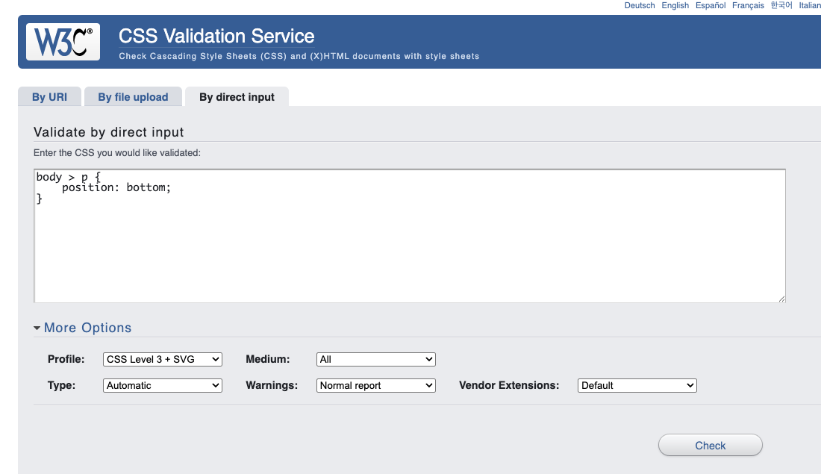This screenshot has height=474, width=821.
Task: Open the Medium dropdown
Action: 375,359
